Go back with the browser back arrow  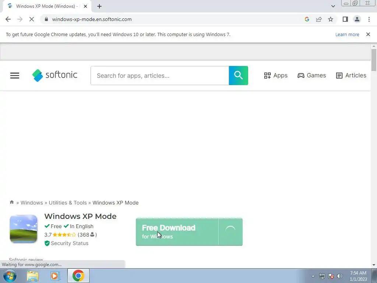click(8, 19)
